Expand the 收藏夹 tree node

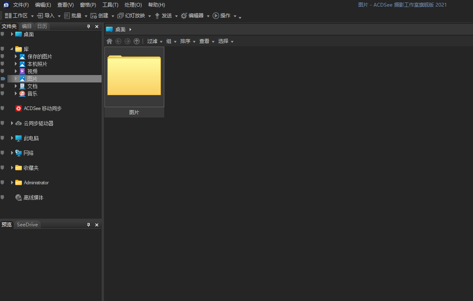coord(12,167)
